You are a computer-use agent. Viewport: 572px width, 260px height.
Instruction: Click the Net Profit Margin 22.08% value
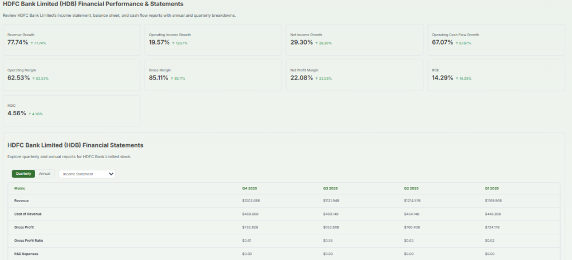click(301, 78)
